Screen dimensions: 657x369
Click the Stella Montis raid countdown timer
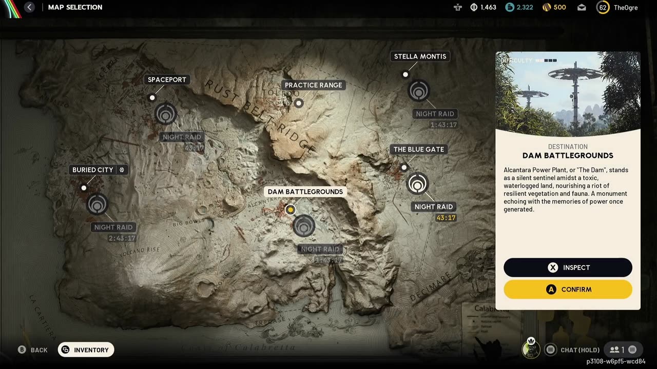[x=443, y=125]
